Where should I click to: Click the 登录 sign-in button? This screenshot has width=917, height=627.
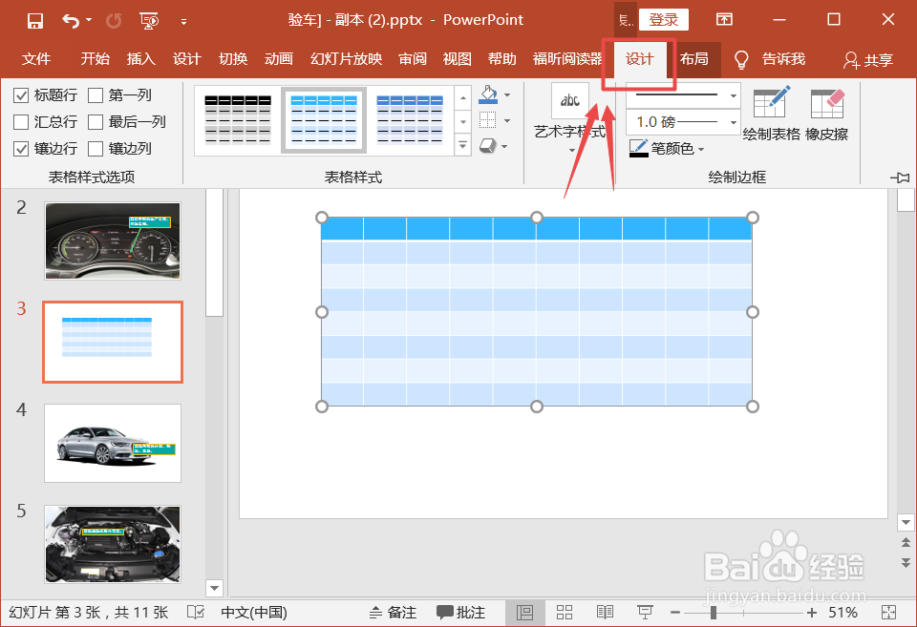click(x=663, y=20)
